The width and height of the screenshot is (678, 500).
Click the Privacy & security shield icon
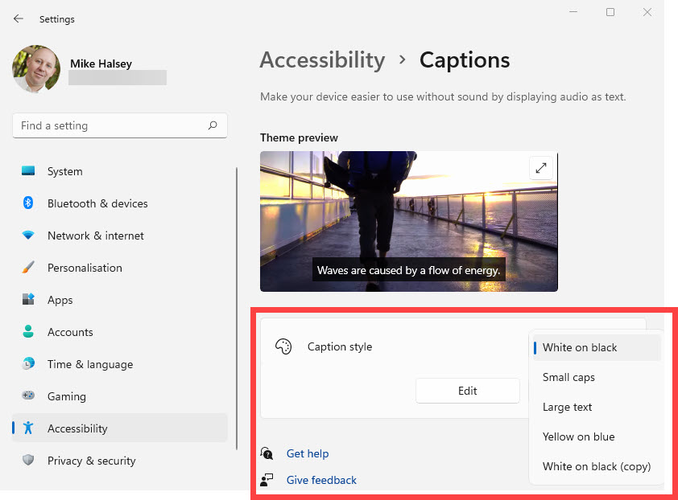point(29,461)
